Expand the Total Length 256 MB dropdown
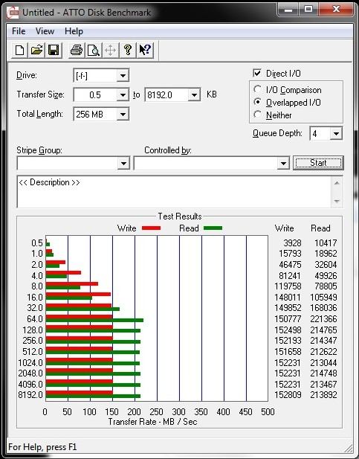The image size is (359, 459). (x=123, y=114)
